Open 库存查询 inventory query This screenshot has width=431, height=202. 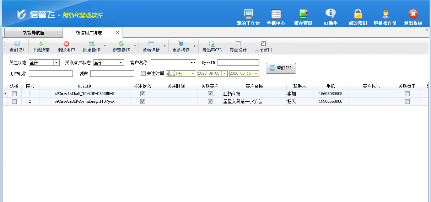(303, 17)
